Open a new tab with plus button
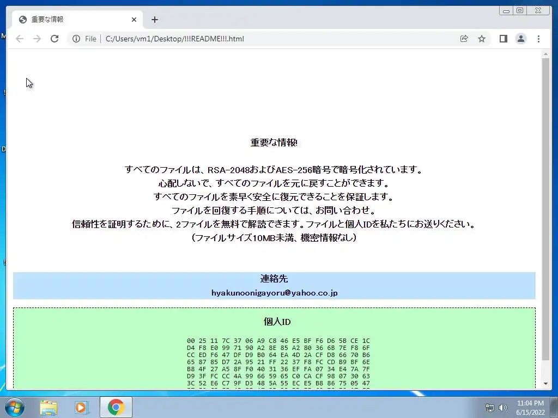The height and width of the screenshot is (418, 558). [x=154, y=20]
